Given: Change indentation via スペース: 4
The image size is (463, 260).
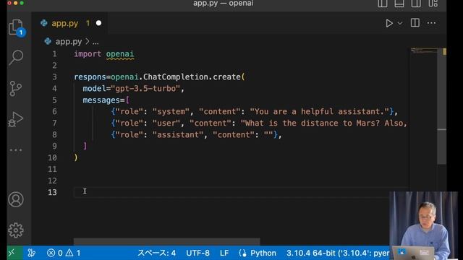Looking at the screenshot, I should coord(156,253).
